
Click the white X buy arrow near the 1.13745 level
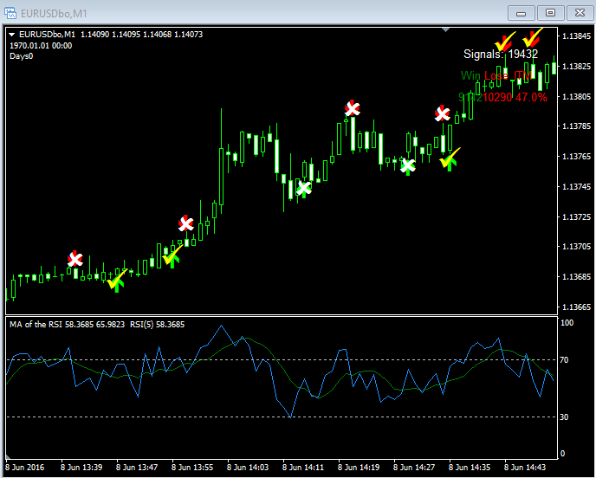304,189
